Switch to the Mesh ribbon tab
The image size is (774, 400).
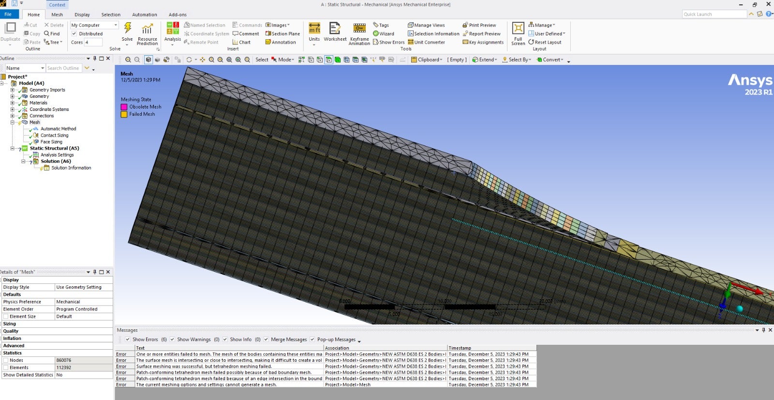(x=57, y=15)
